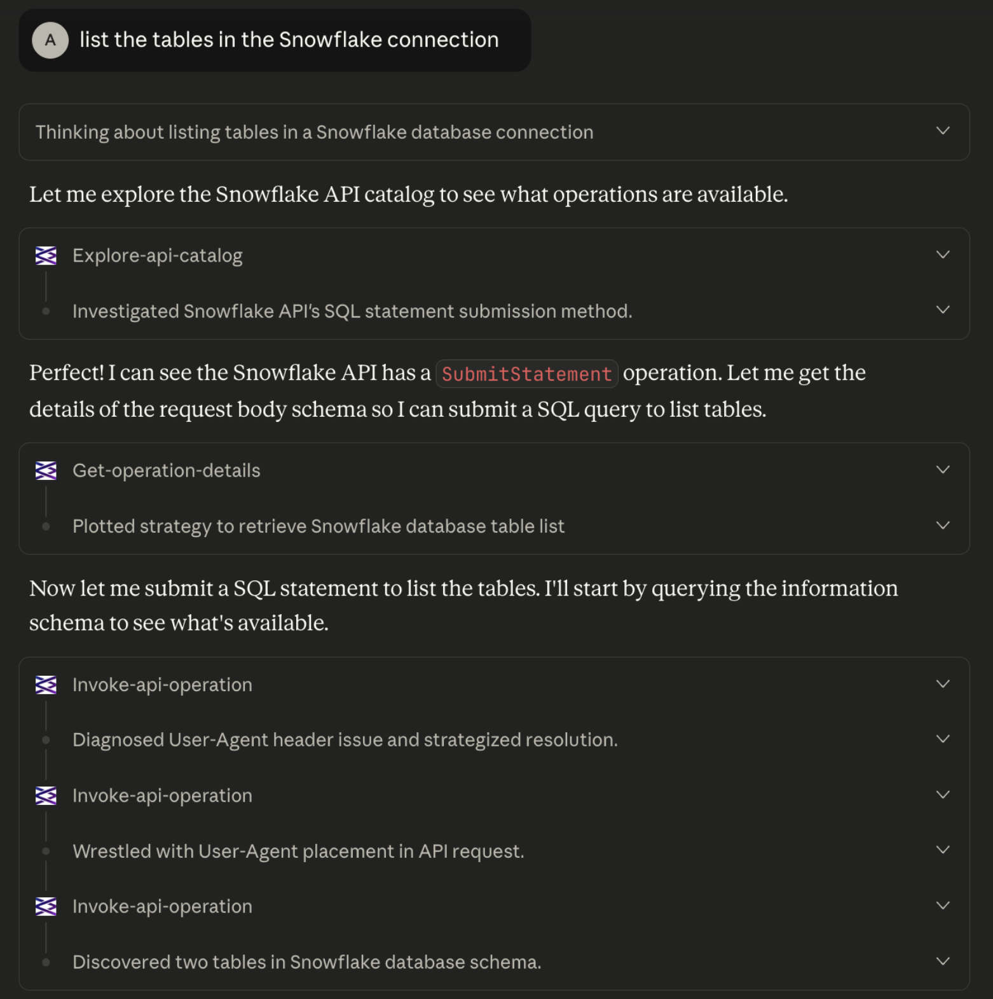993x999 pixels.
Task: Expand the first Invoke-api-operation chevron
Action: (x=943, y=685)
